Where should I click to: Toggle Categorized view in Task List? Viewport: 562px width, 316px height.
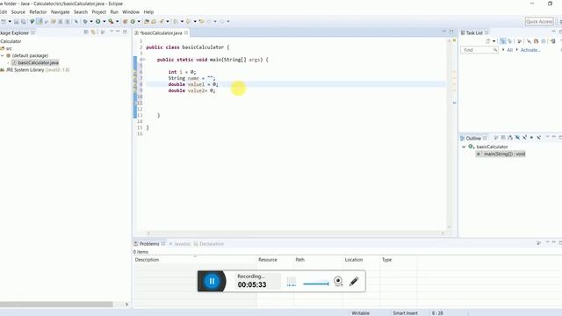pos(503,41)
